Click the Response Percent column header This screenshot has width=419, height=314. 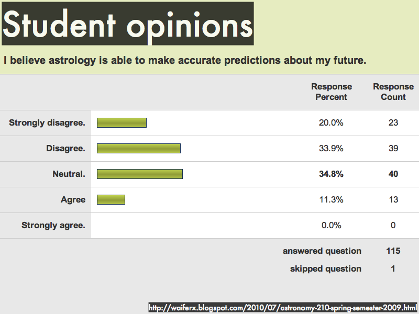coord(332,92)
